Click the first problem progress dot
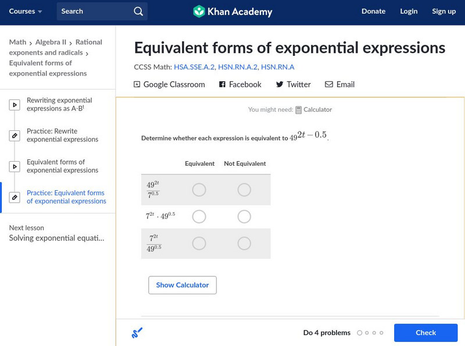 click(359, 333)
